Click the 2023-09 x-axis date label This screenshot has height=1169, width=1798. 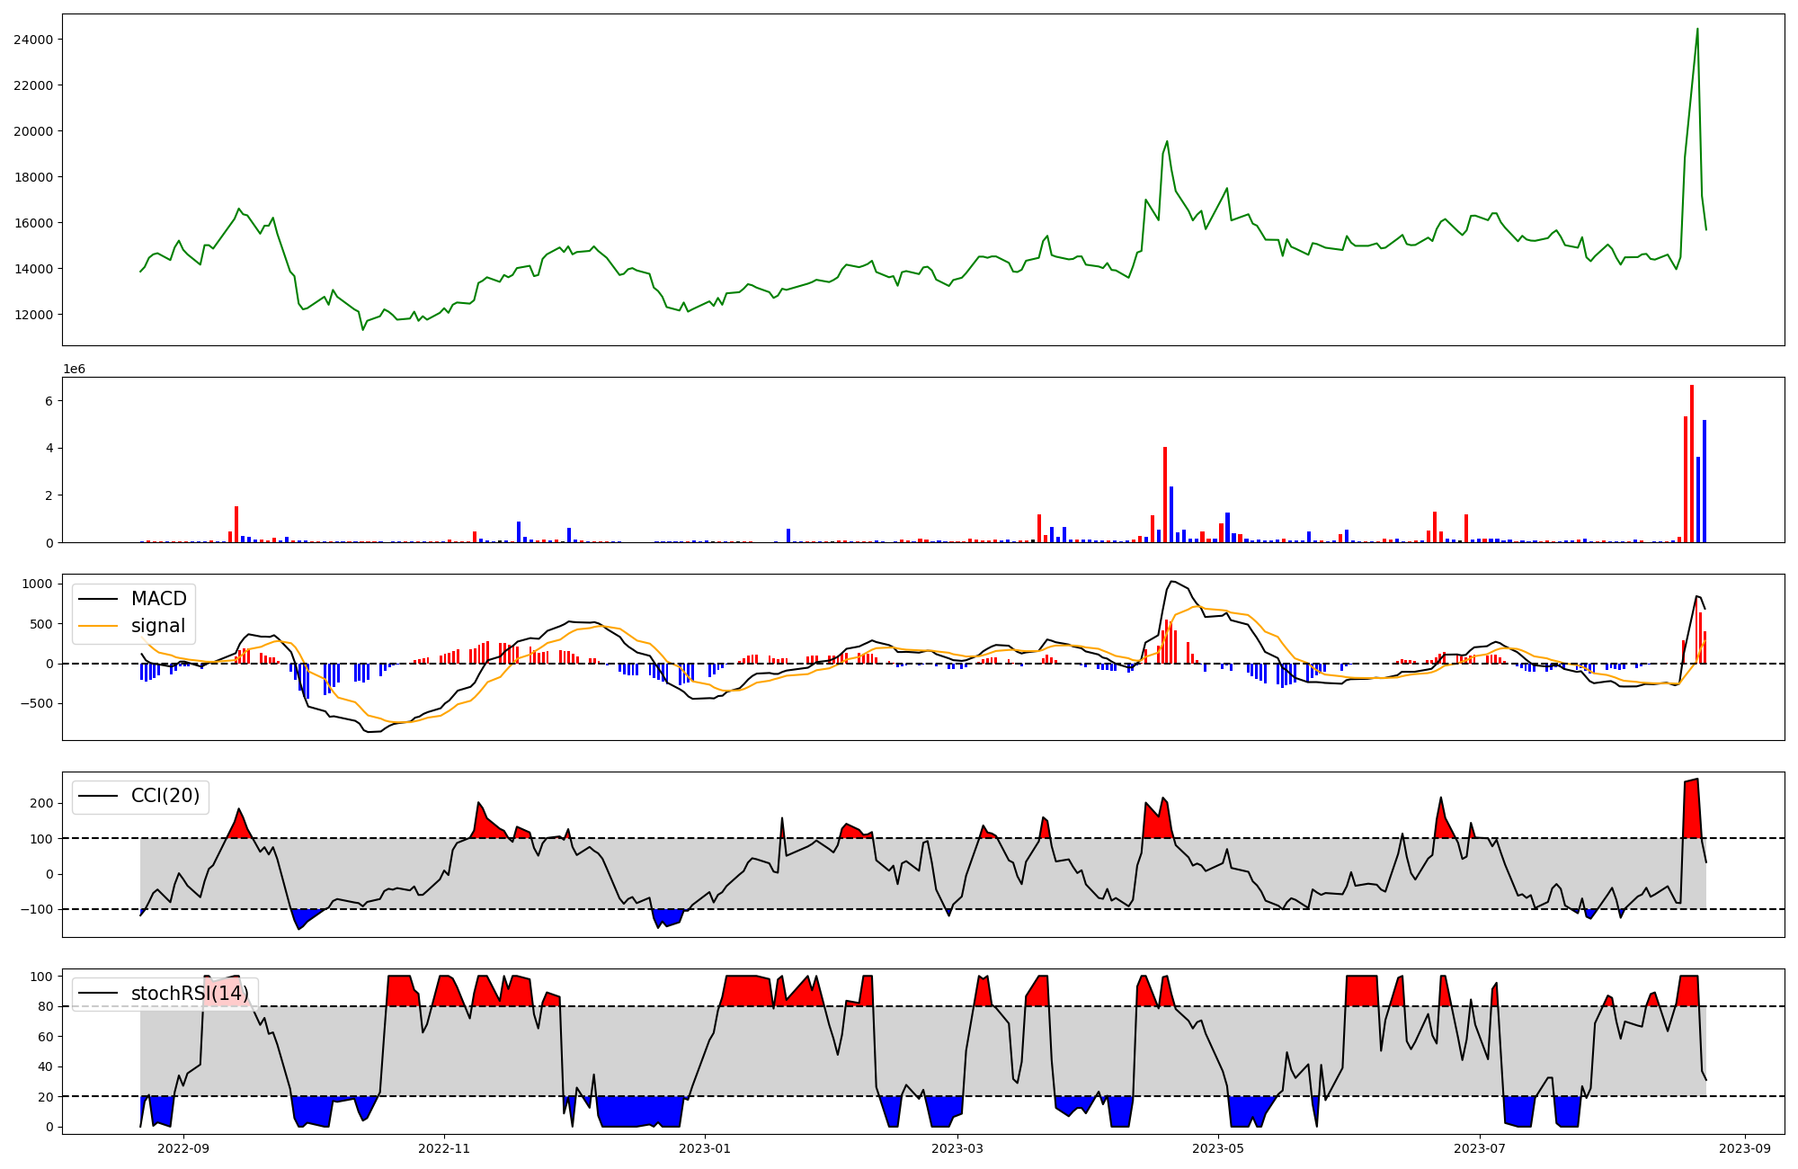point(1745,1148)
